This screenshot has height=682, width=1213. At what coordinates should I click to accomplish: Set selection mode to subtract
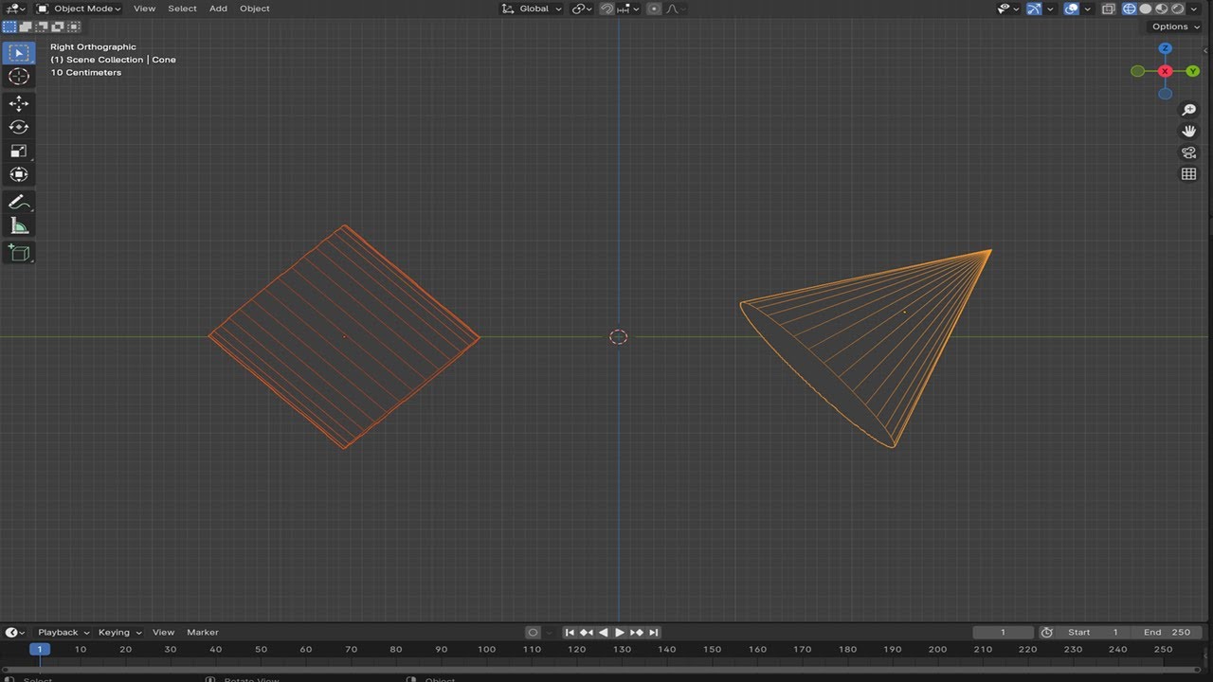pyautogui.click(x=42, y=27)
